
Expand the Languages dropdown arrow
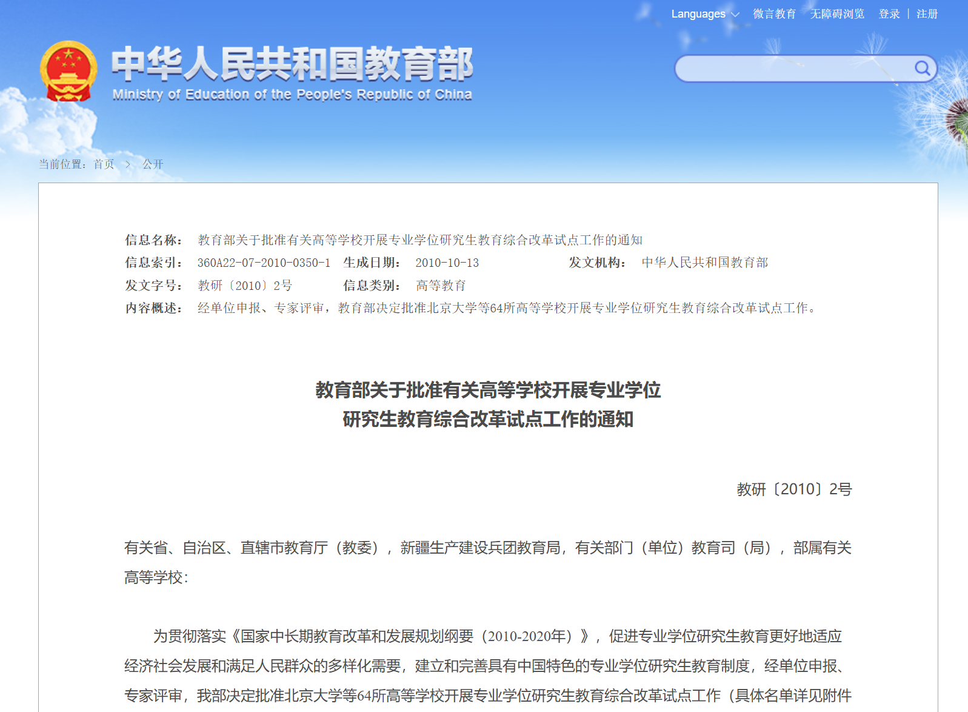click(735, 15)
